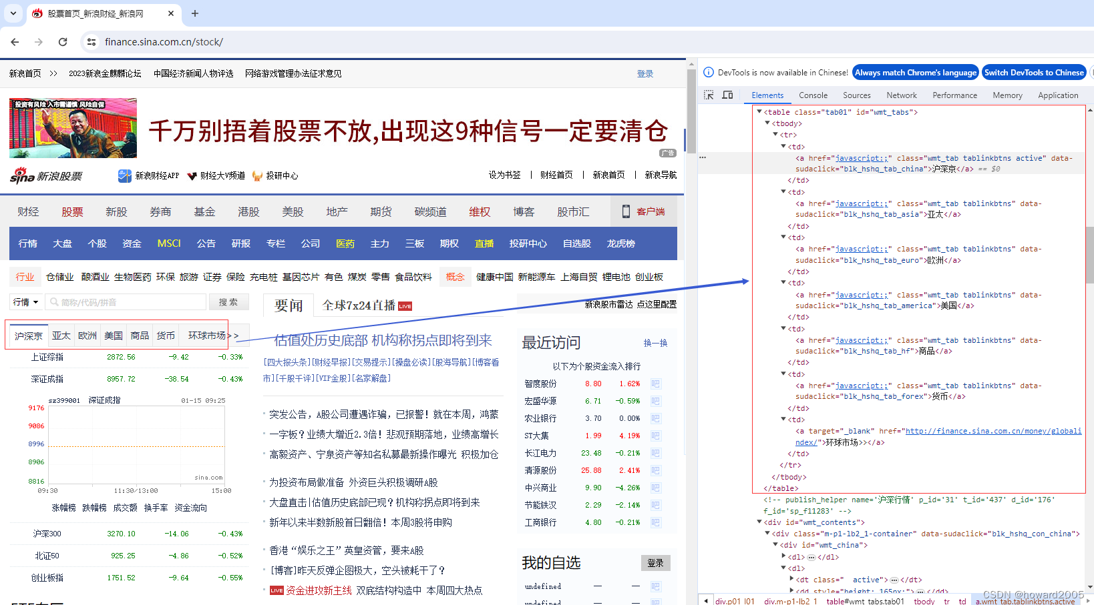Select the 美国 market tab
The width and height of the screenshot is (1094, 605).
point(114,336)
